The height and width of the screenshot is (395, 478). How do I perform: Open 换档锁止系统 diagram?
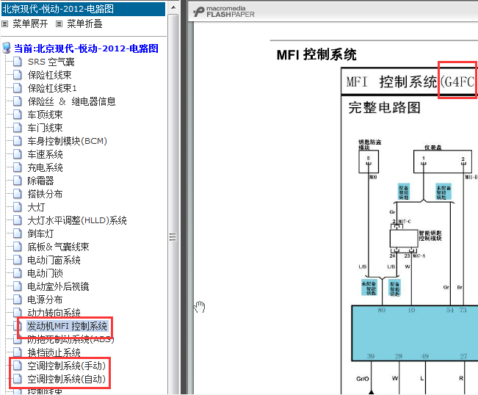point(54,352)
